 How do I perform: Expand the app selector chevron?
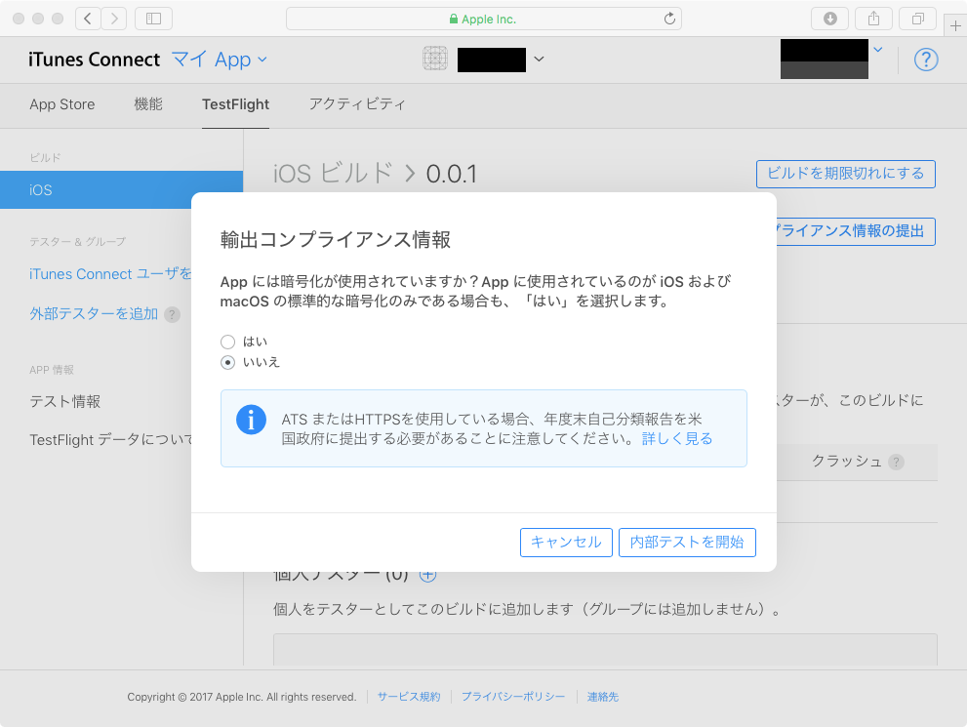(x=539, y=60)
